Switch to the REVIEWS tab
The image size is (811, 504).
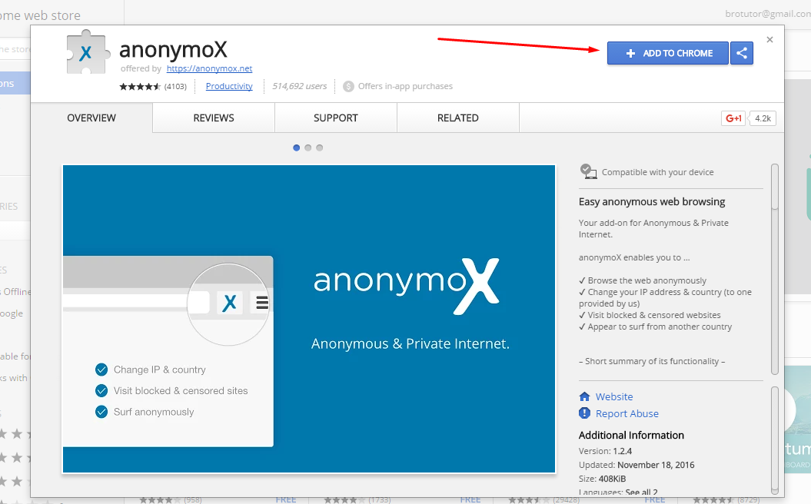pyautogui.click(x=214, y=118)
